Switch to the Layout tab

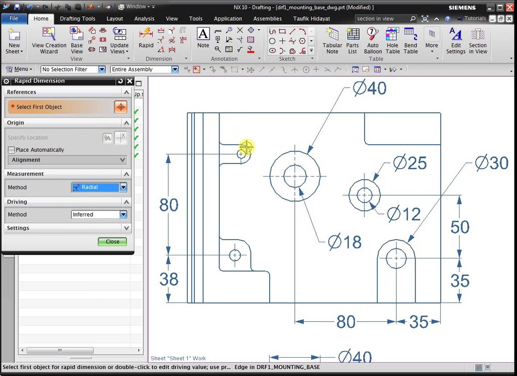114,19
